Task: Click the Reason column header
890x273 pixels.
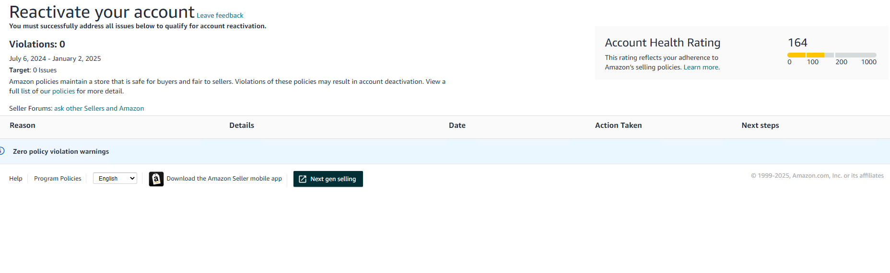Action: click(x=23, y=125)
